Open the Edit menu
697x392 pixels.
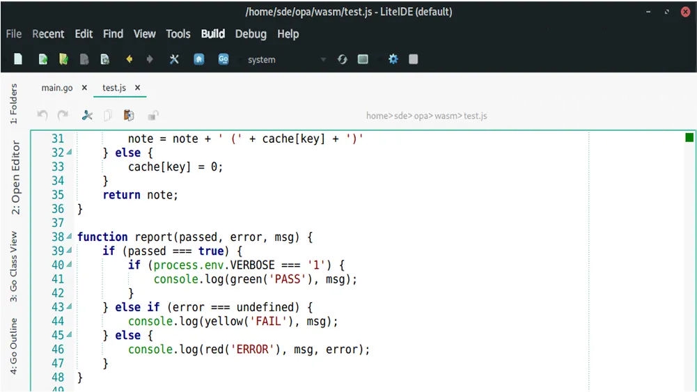[84, 34]
